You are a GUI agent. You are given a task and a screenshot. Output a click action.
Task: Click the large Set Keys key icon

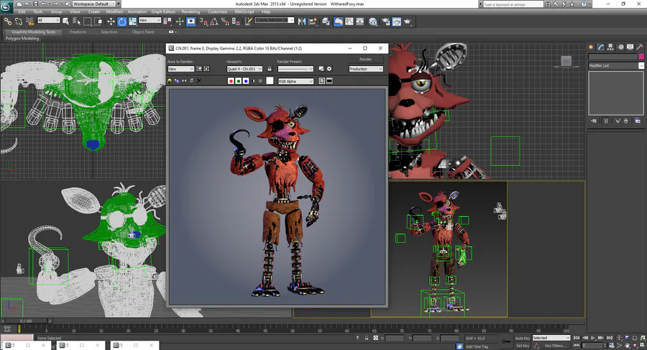tap(506, 341)
